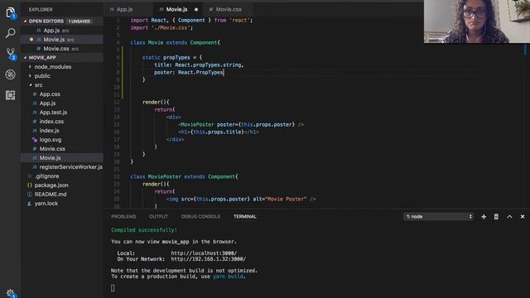Click http://localhost:3000/ link in terminal

point(204,253)
